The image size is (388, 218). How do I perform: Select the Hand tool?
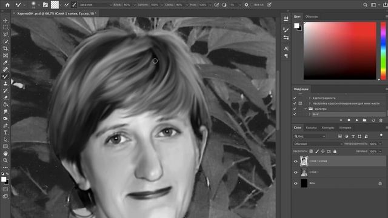[x=5, y=153]
